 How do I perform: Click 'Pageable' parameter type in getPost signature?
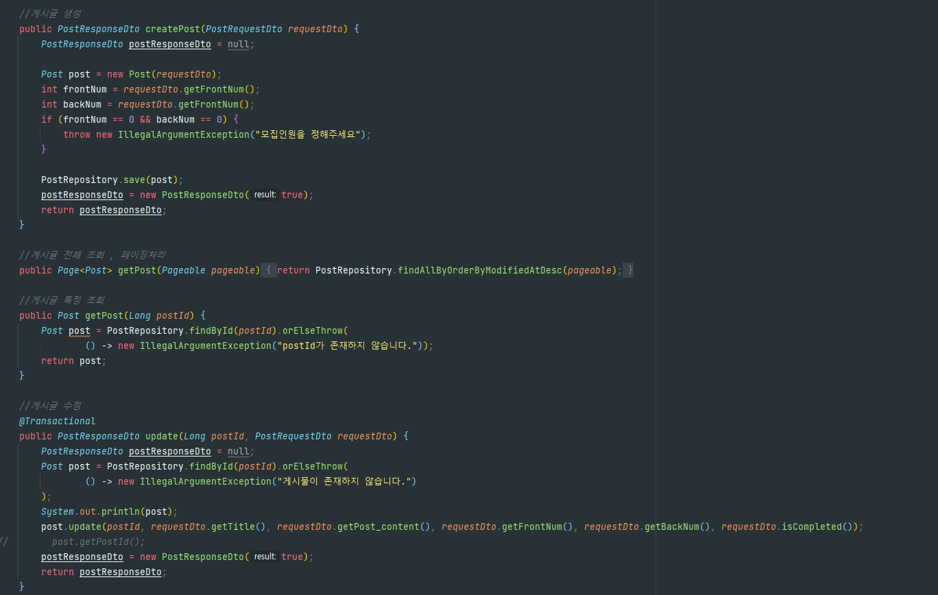click(184, 270)
